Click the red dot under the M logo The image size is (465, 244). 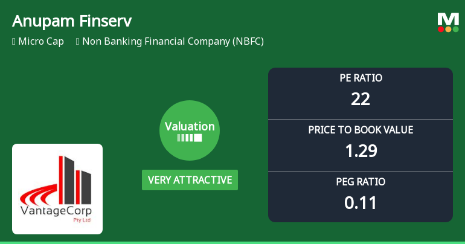click(x=441, y=29)
